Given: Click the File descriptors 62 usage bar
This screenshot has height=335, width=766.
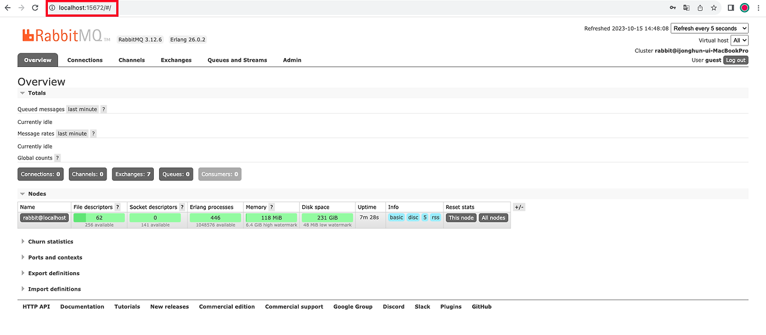Looking at the screenshot, I should pos(99,218).
